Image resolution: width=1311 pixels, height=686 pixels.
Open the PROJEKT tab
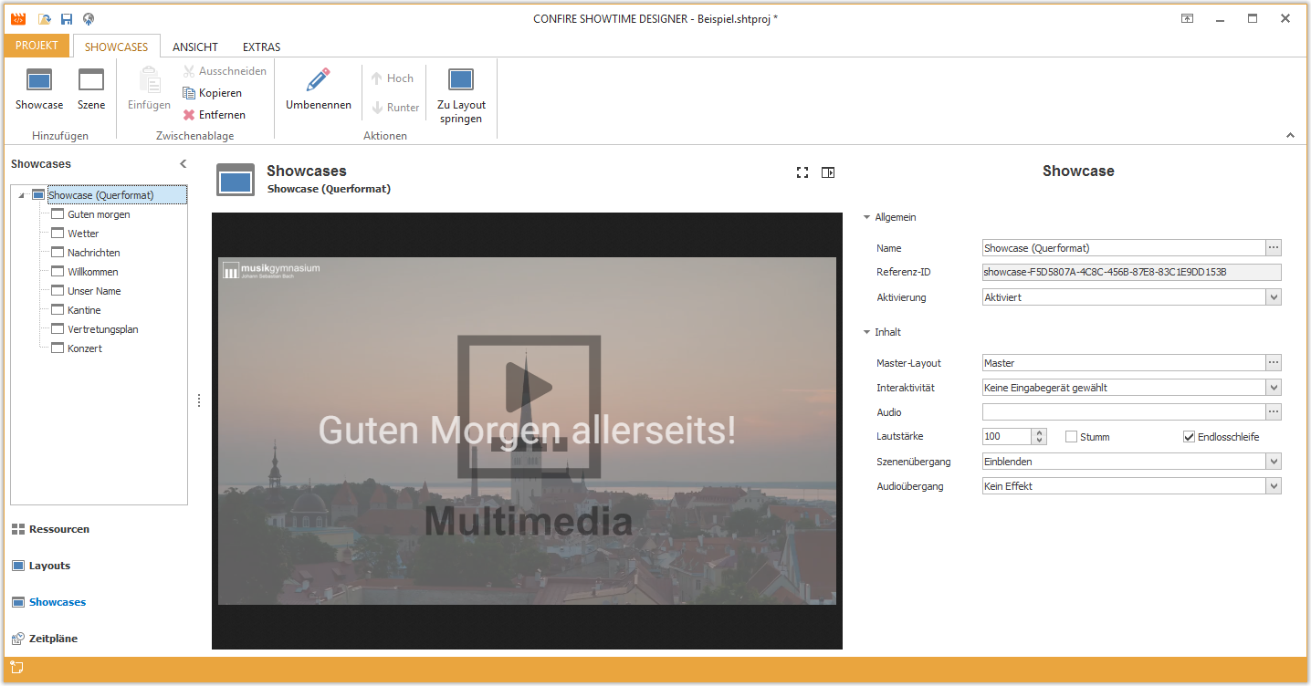(x=37, y=46)
